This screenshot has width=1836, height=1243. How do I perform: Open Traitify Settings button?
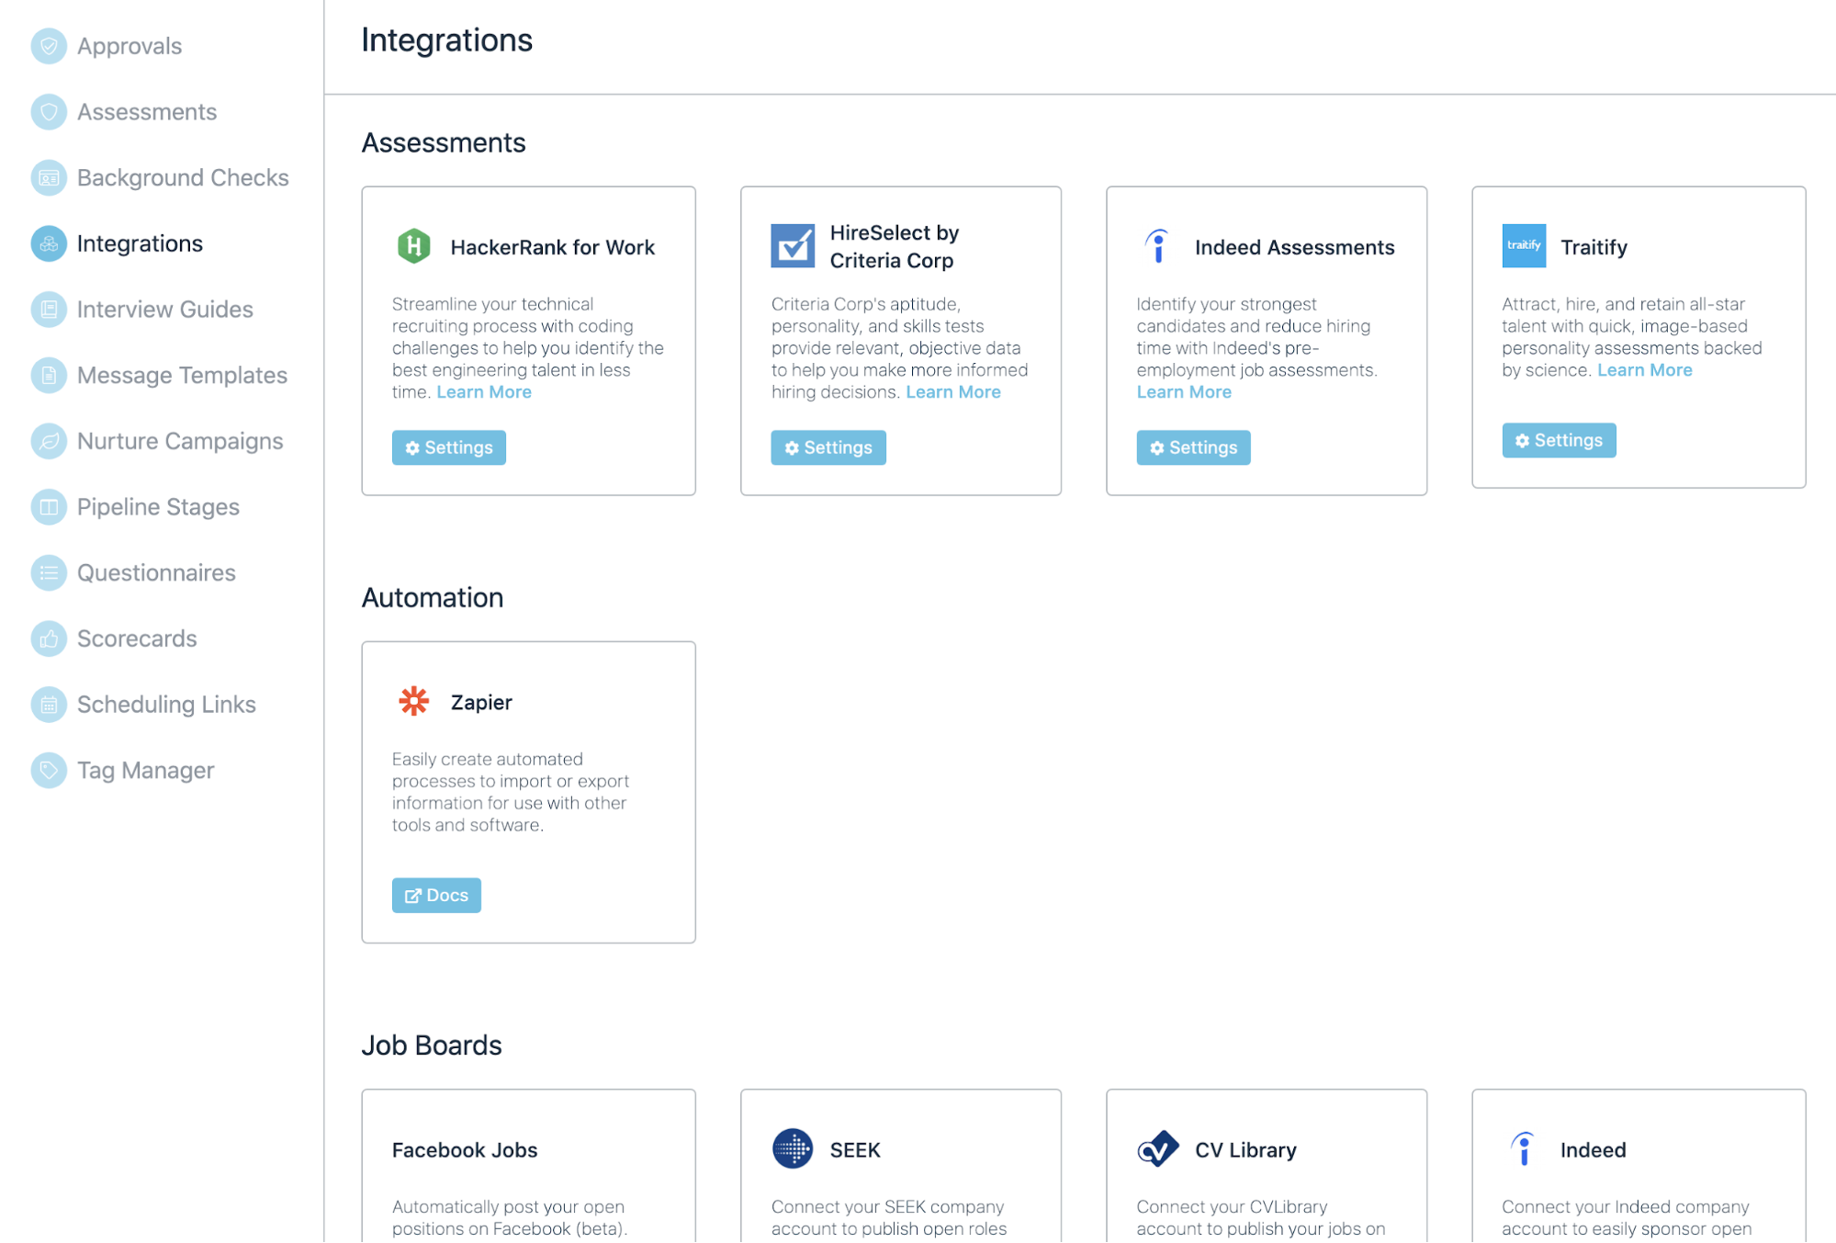[x=1559, y=440]
